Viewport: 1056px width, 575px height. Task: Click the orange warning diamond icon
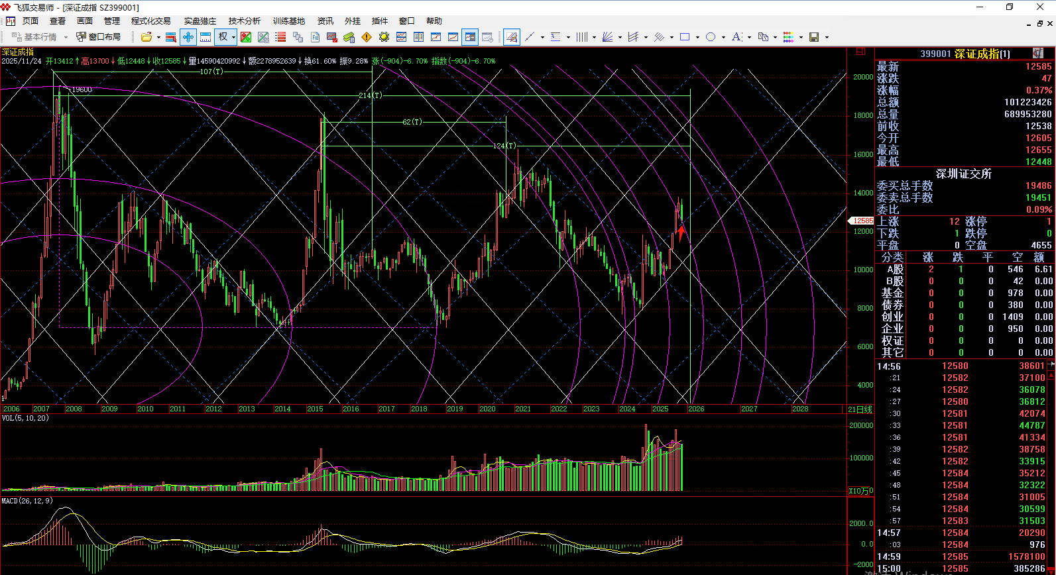(367, 37)
